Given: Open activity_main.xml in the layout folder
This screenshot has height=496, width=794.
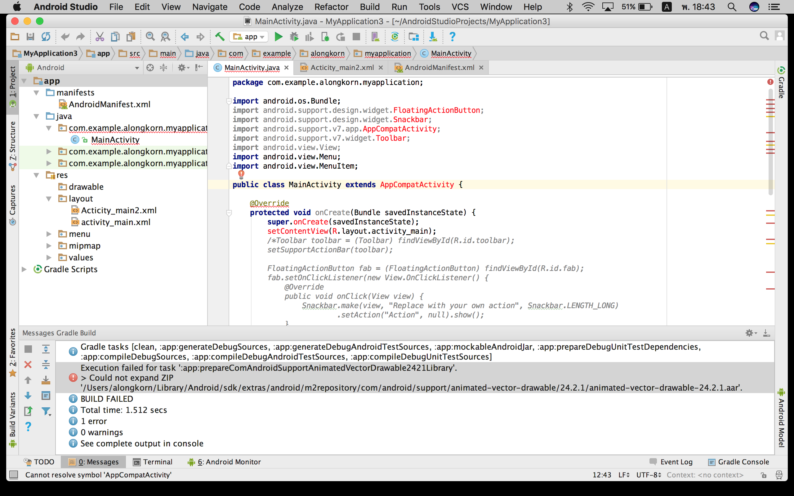Looking at the screenshot, I should pos(115,222).
